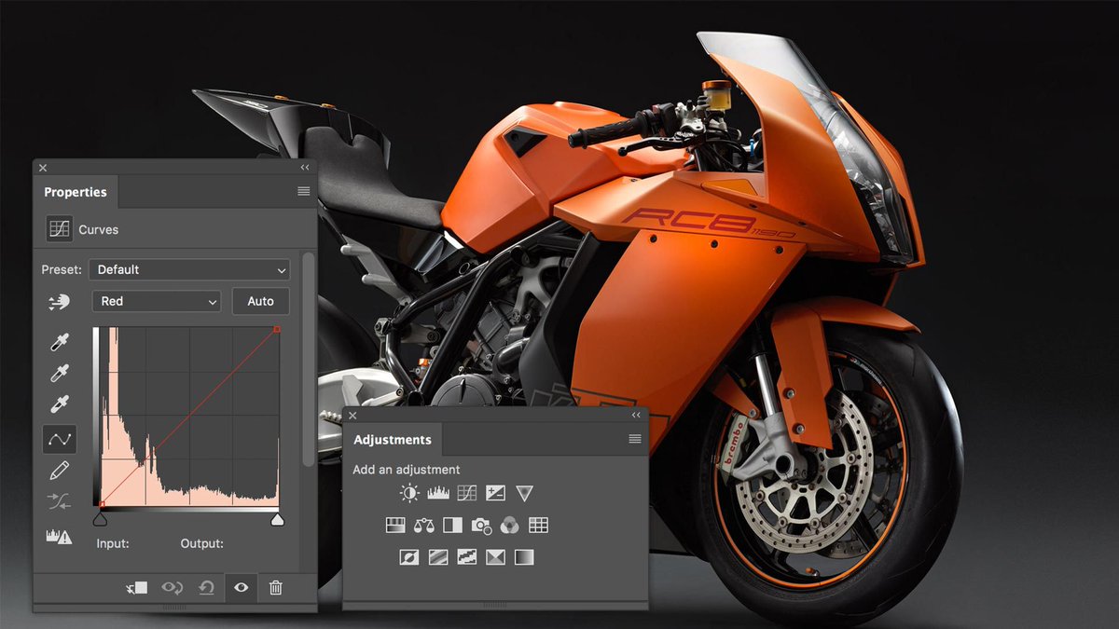The height and width of the screenshot is (629, 1119).
Task: Open the Properties panel flyout menu
Action: (303, 191)
